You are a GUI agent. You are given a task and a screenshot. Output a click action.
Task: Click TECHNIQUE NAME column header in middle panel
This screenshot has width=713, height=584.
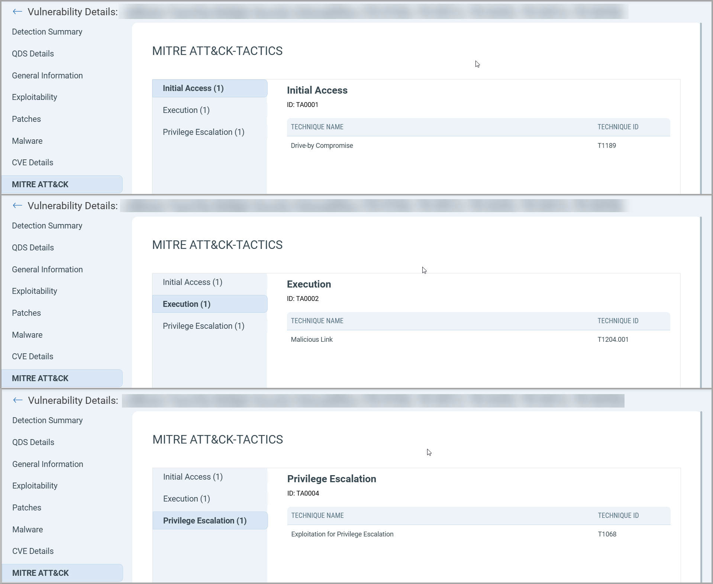tap(317, 321)
